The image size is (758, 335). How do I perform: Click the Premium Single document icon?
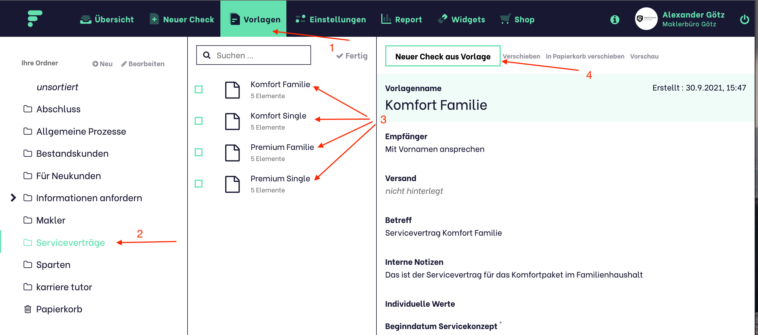[x=232, y=184]
